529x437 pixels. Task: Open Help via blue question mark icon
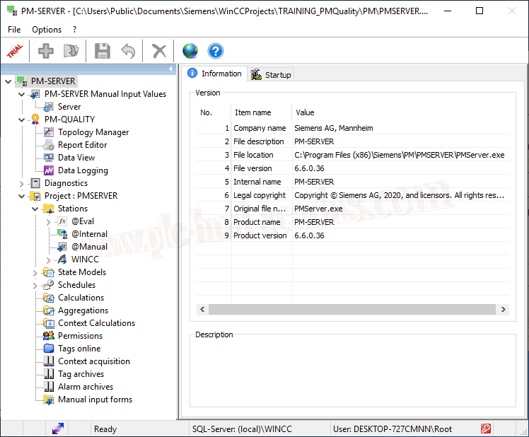pyautogui.click(x=215, y=51)
